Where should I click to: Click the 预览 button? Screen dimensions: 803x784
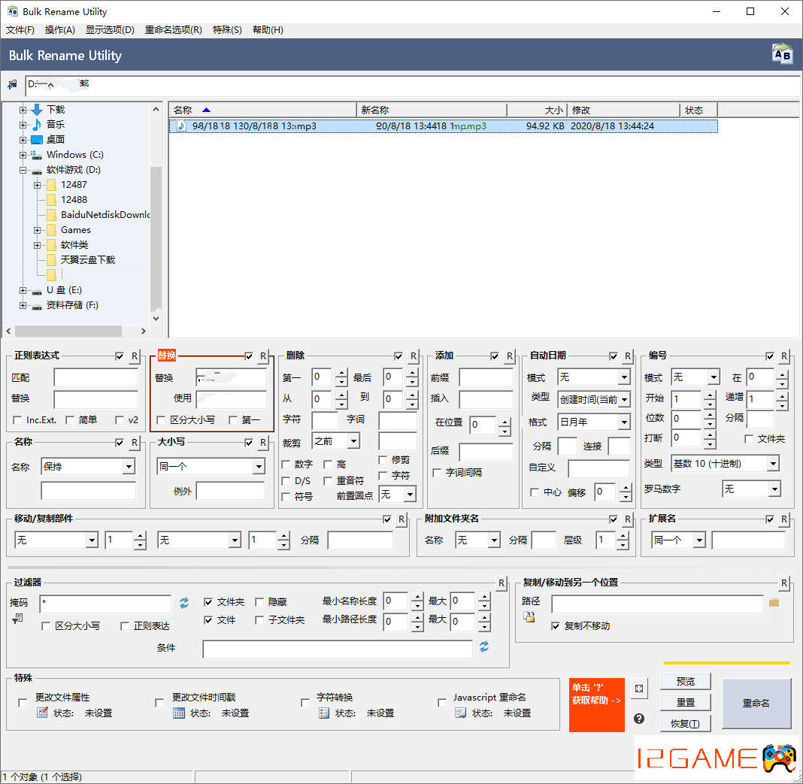click(685, 682)
